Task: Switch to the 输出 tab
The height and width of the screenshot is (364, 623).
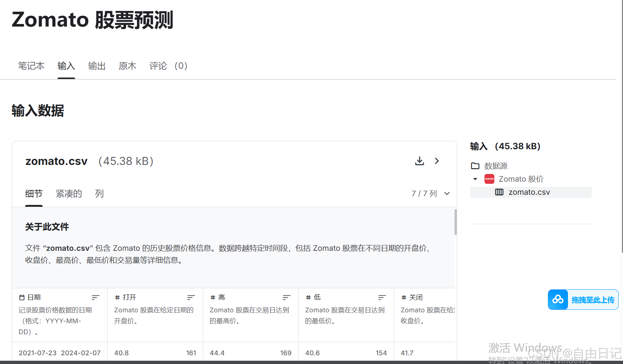Action: point(97,66)
